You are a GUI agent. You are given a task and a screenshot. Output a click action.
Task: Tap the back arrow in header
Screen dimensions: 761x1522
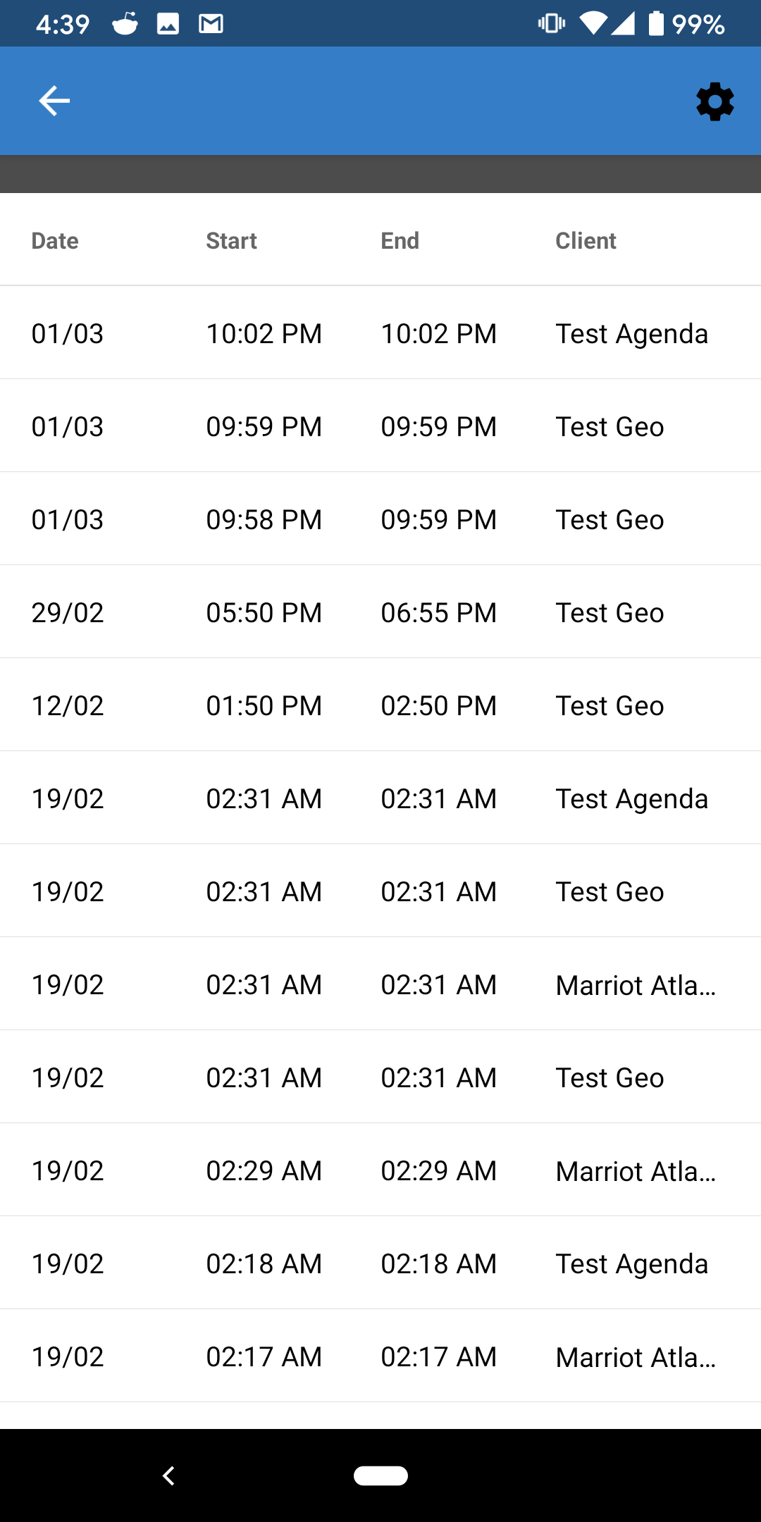coord(54,101)
